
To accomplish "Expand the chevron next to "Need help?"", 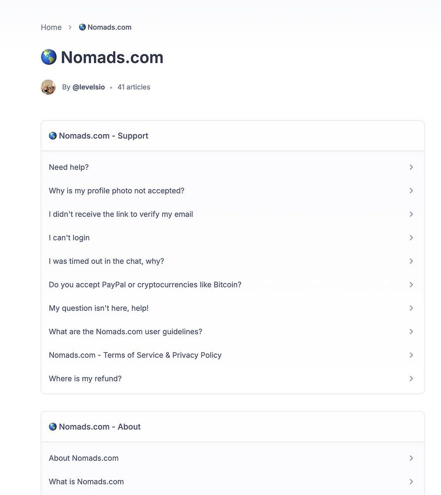I will point(411,167).
